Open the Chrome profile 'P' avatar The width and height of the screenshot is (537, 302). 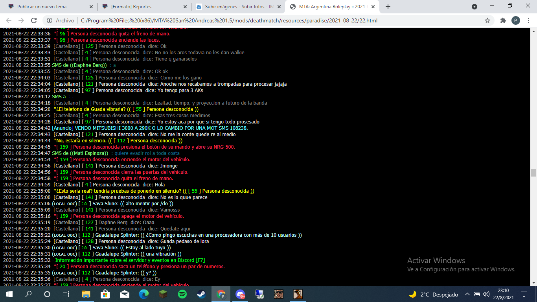516,20
